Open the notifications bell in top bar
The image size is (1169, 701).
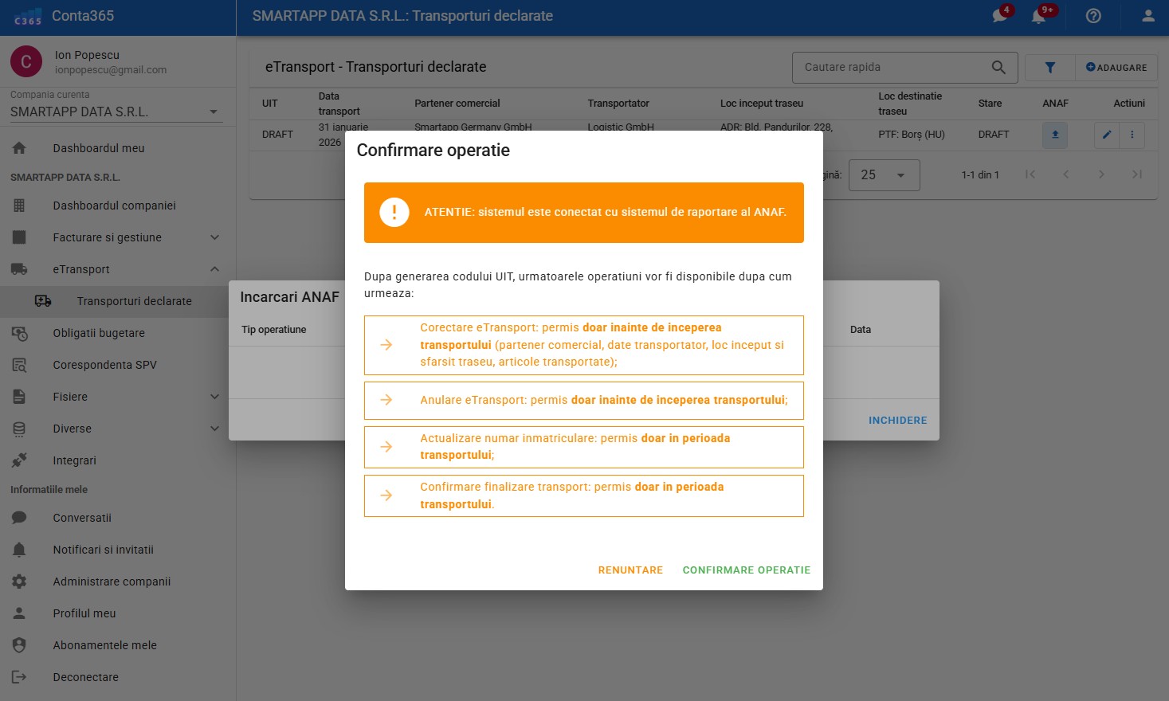point(1039,16)
